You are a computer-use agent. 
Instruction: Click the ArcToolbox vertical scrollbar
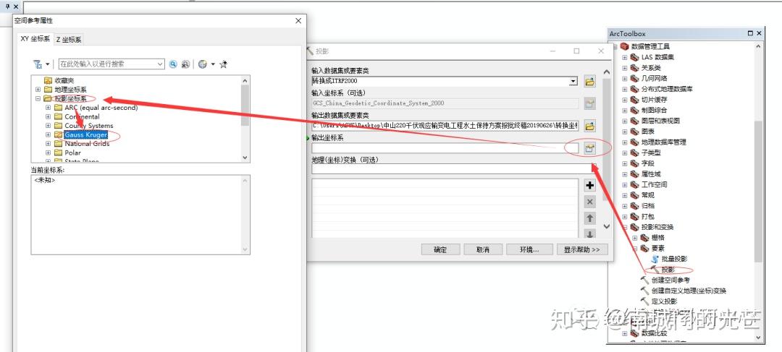pyautogui.click(x=759, y=192)
